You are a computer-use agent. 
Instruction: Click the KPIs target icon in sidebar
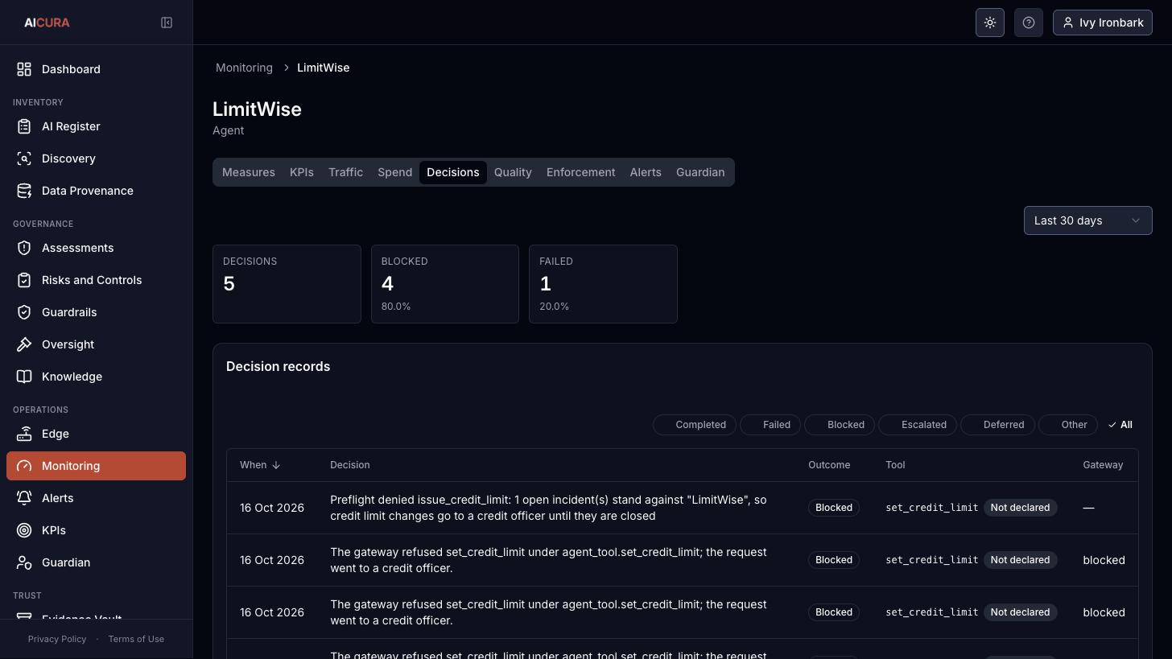(x=24, y=530)
